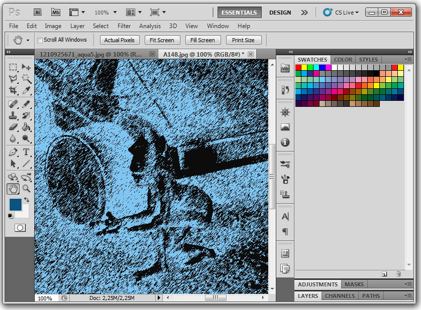Select the Rectangular Marquee tool
This screenshot has height=310, width=421.
coord(13,67)
